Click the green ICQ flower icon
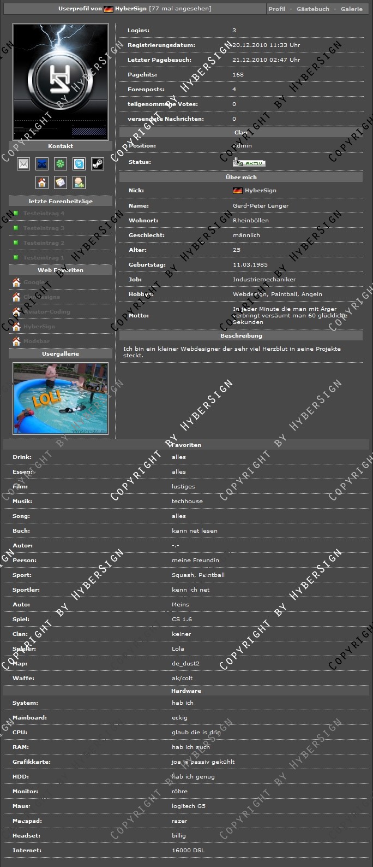Viewport: 373px width, 867px height. pos(61,163)
